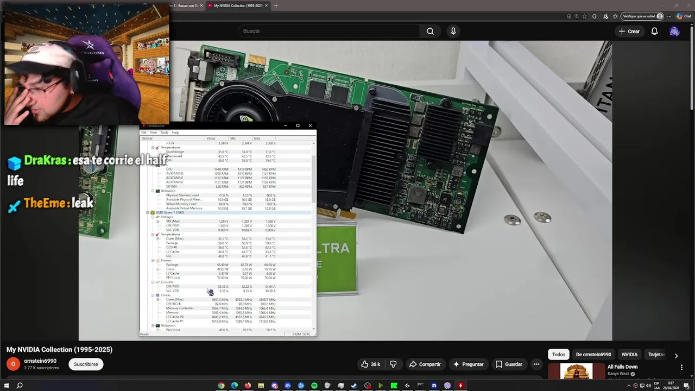Viewport: 695px width, 391px height.
Task: Like the video (36 k)
Action: coord(370,364)
